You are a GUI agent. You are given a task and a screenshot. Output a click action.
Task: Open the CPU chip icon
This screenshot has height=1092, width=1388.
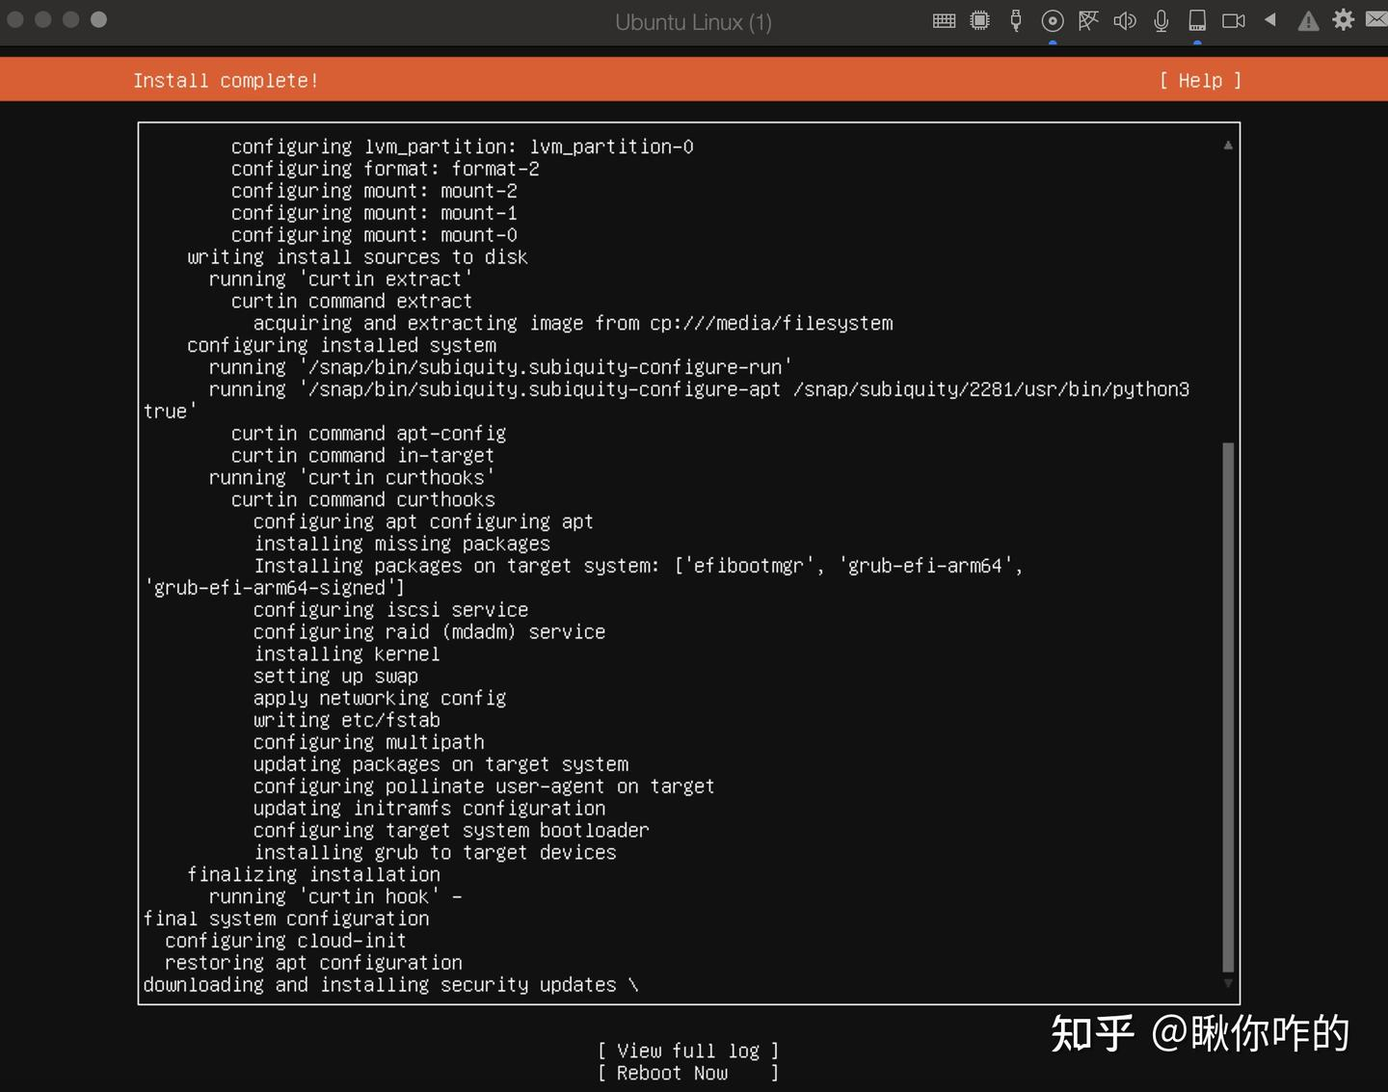click(x=979, y=21)
